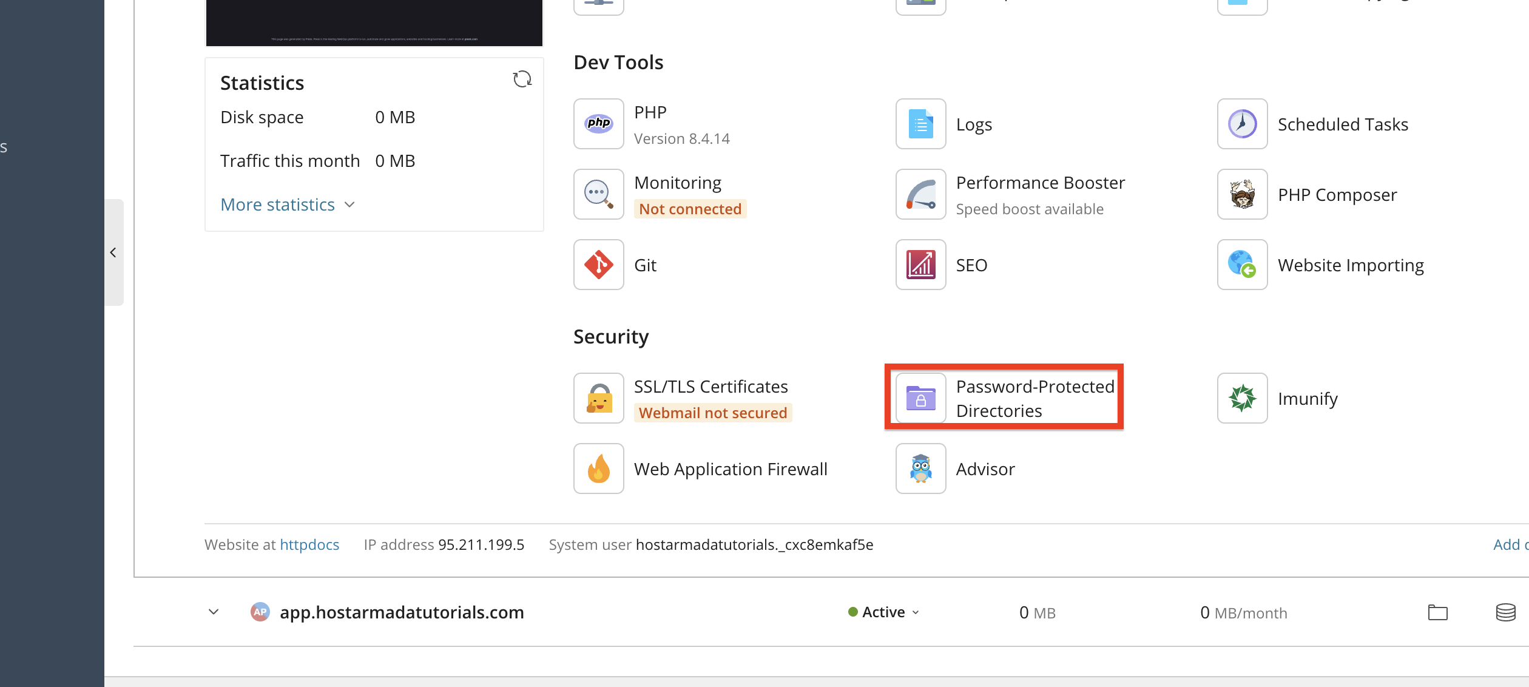Expand More statistics
The height and width of the screenshot is (687, 1529).
tap(288, 205)
